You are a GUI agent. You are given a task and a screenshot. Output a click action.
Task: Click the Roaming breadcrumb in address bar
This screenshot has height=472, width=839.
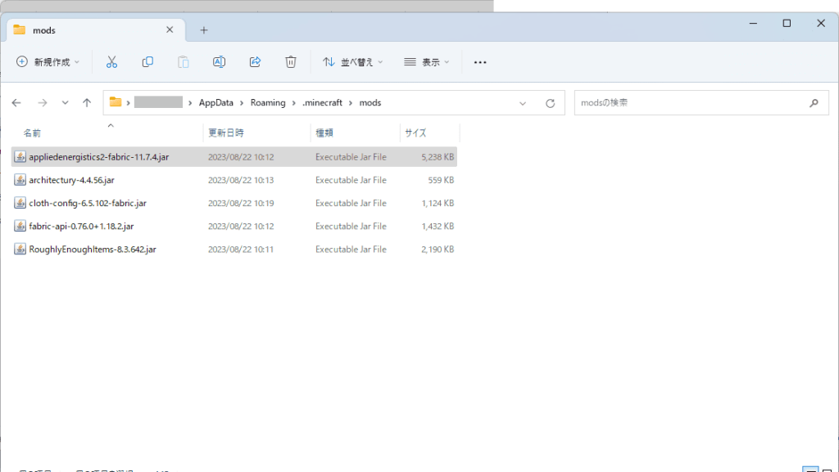[x=268, y=103]
